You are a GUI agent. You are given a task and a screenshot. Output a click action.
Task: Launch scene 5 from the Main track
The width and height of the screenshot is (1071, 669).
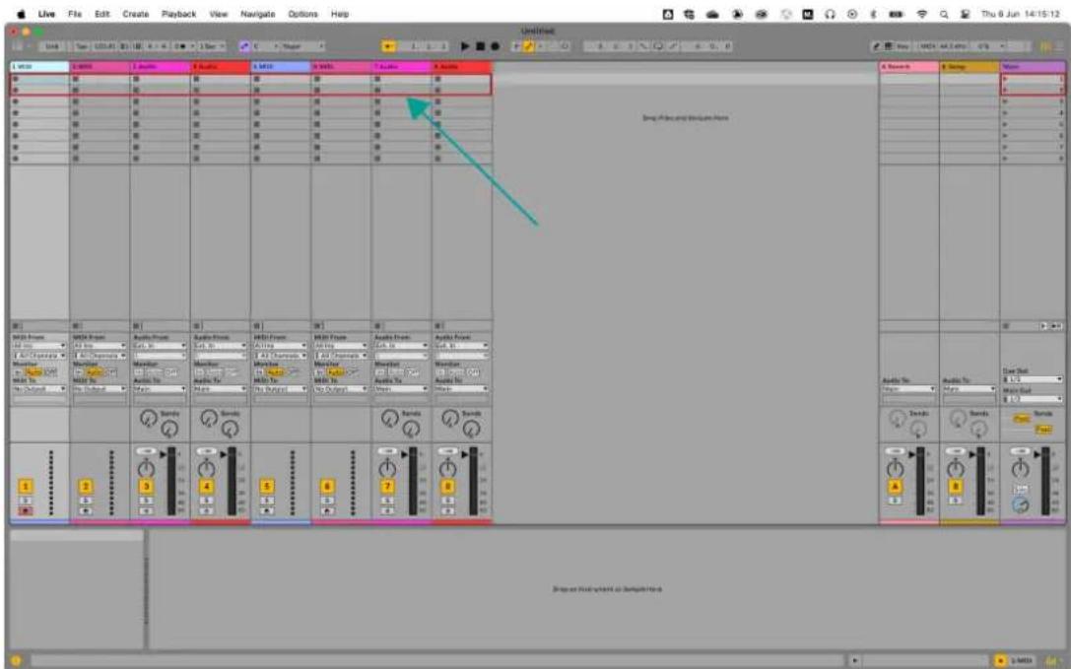click(1005, 124)
